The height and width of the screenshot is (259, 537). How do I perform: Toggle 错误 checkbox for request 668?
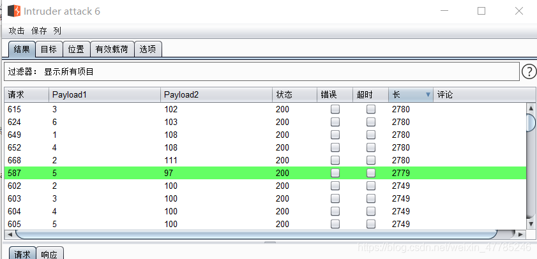coord(335,160)
